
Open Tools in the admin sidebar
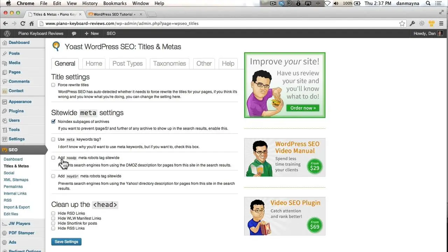14,129
